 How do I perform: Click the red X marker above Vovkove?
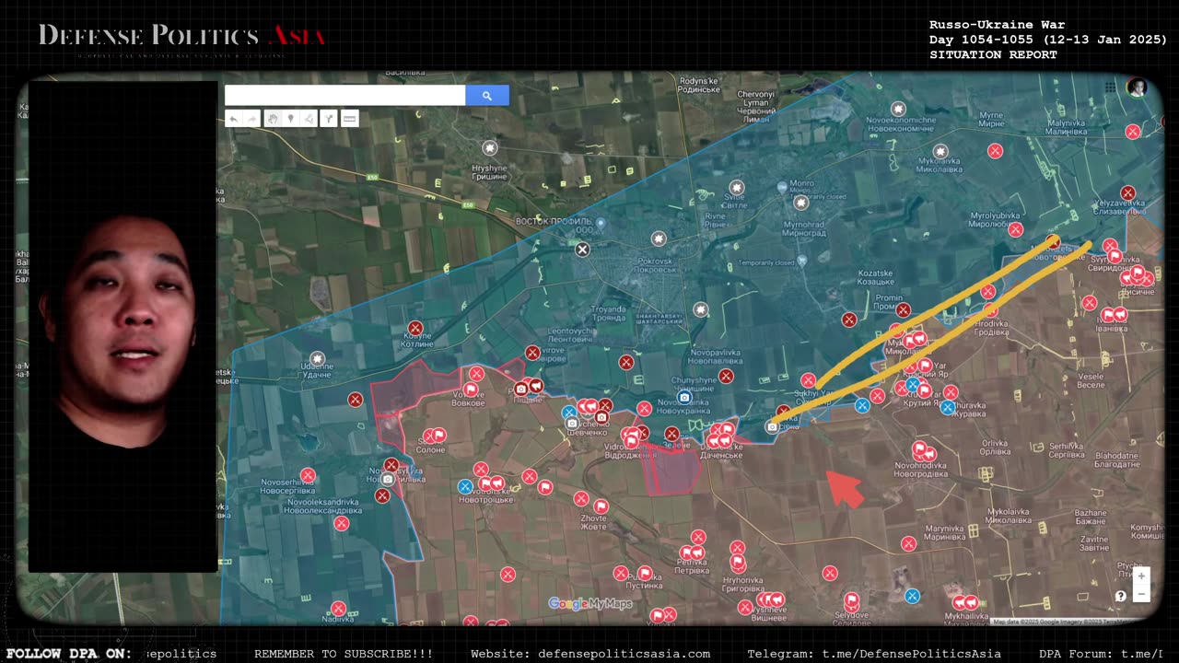[x=476, y=374]
